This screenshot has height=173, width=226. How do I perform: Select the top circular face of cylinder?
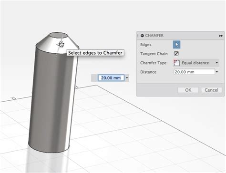tap(58, 35)
